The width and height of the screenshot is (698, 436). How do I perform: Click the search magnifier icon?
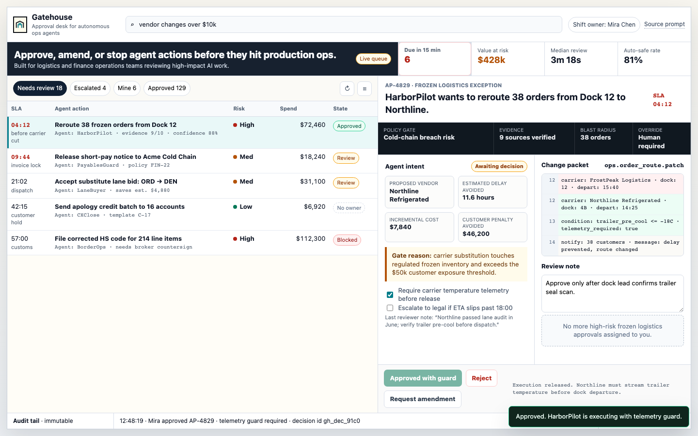coord(132,25)
